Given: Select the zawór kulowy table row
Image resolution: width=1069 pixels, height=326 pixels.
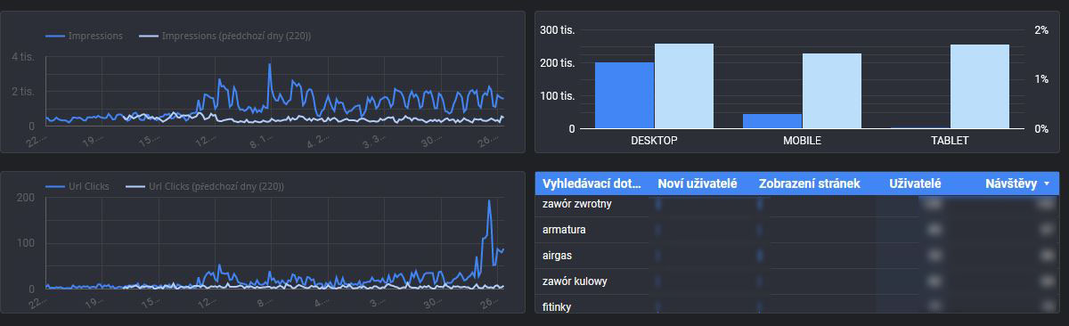Looking at the screenshot, I should [797, 281].
